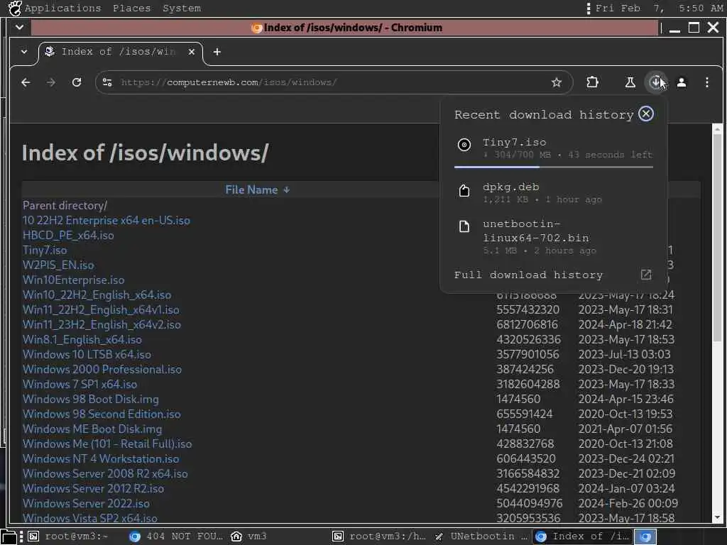Open the Applications menu
This screenshot has height=545, width=727.
pos(62,8)
